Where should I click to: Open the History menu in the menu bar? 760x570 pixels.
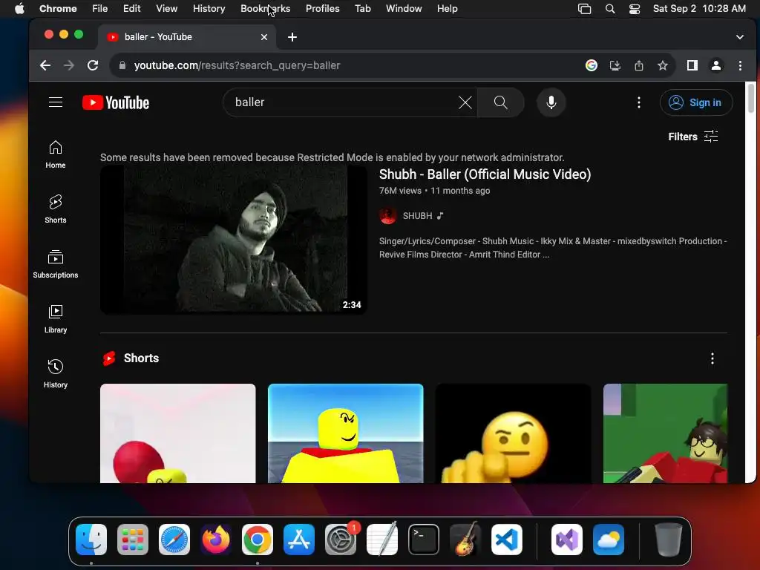(209, 8)
